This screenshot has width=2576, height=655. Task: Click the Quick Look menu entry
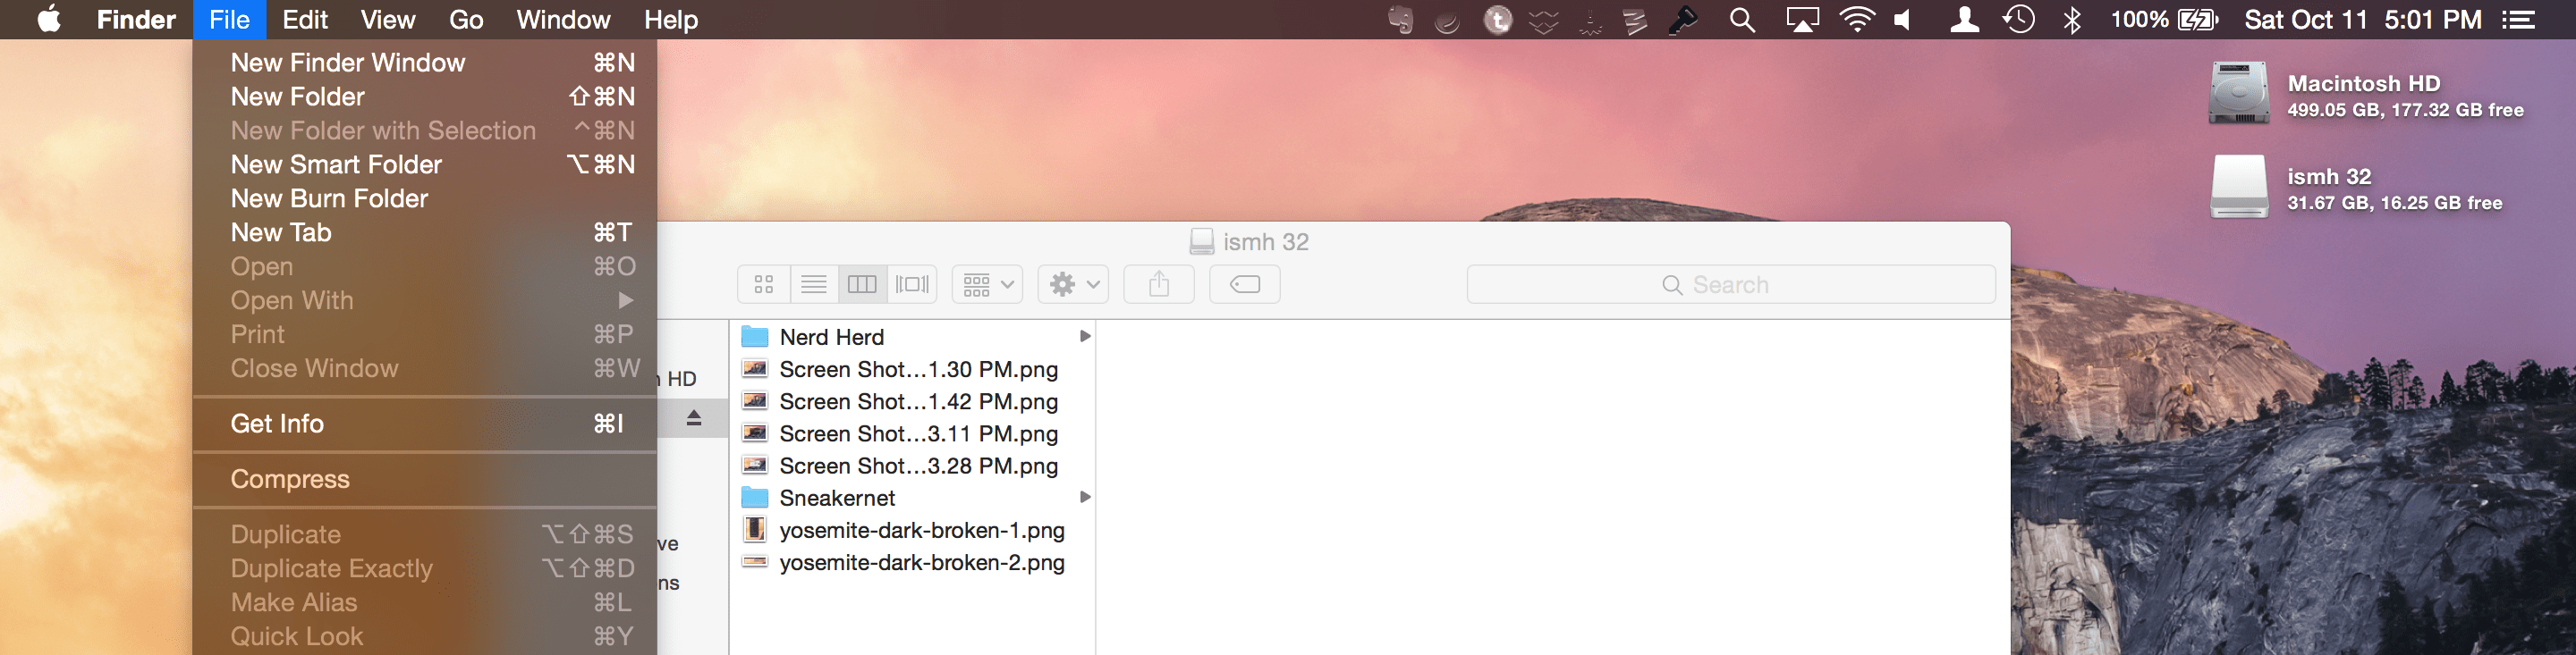(x=425, y=636)
